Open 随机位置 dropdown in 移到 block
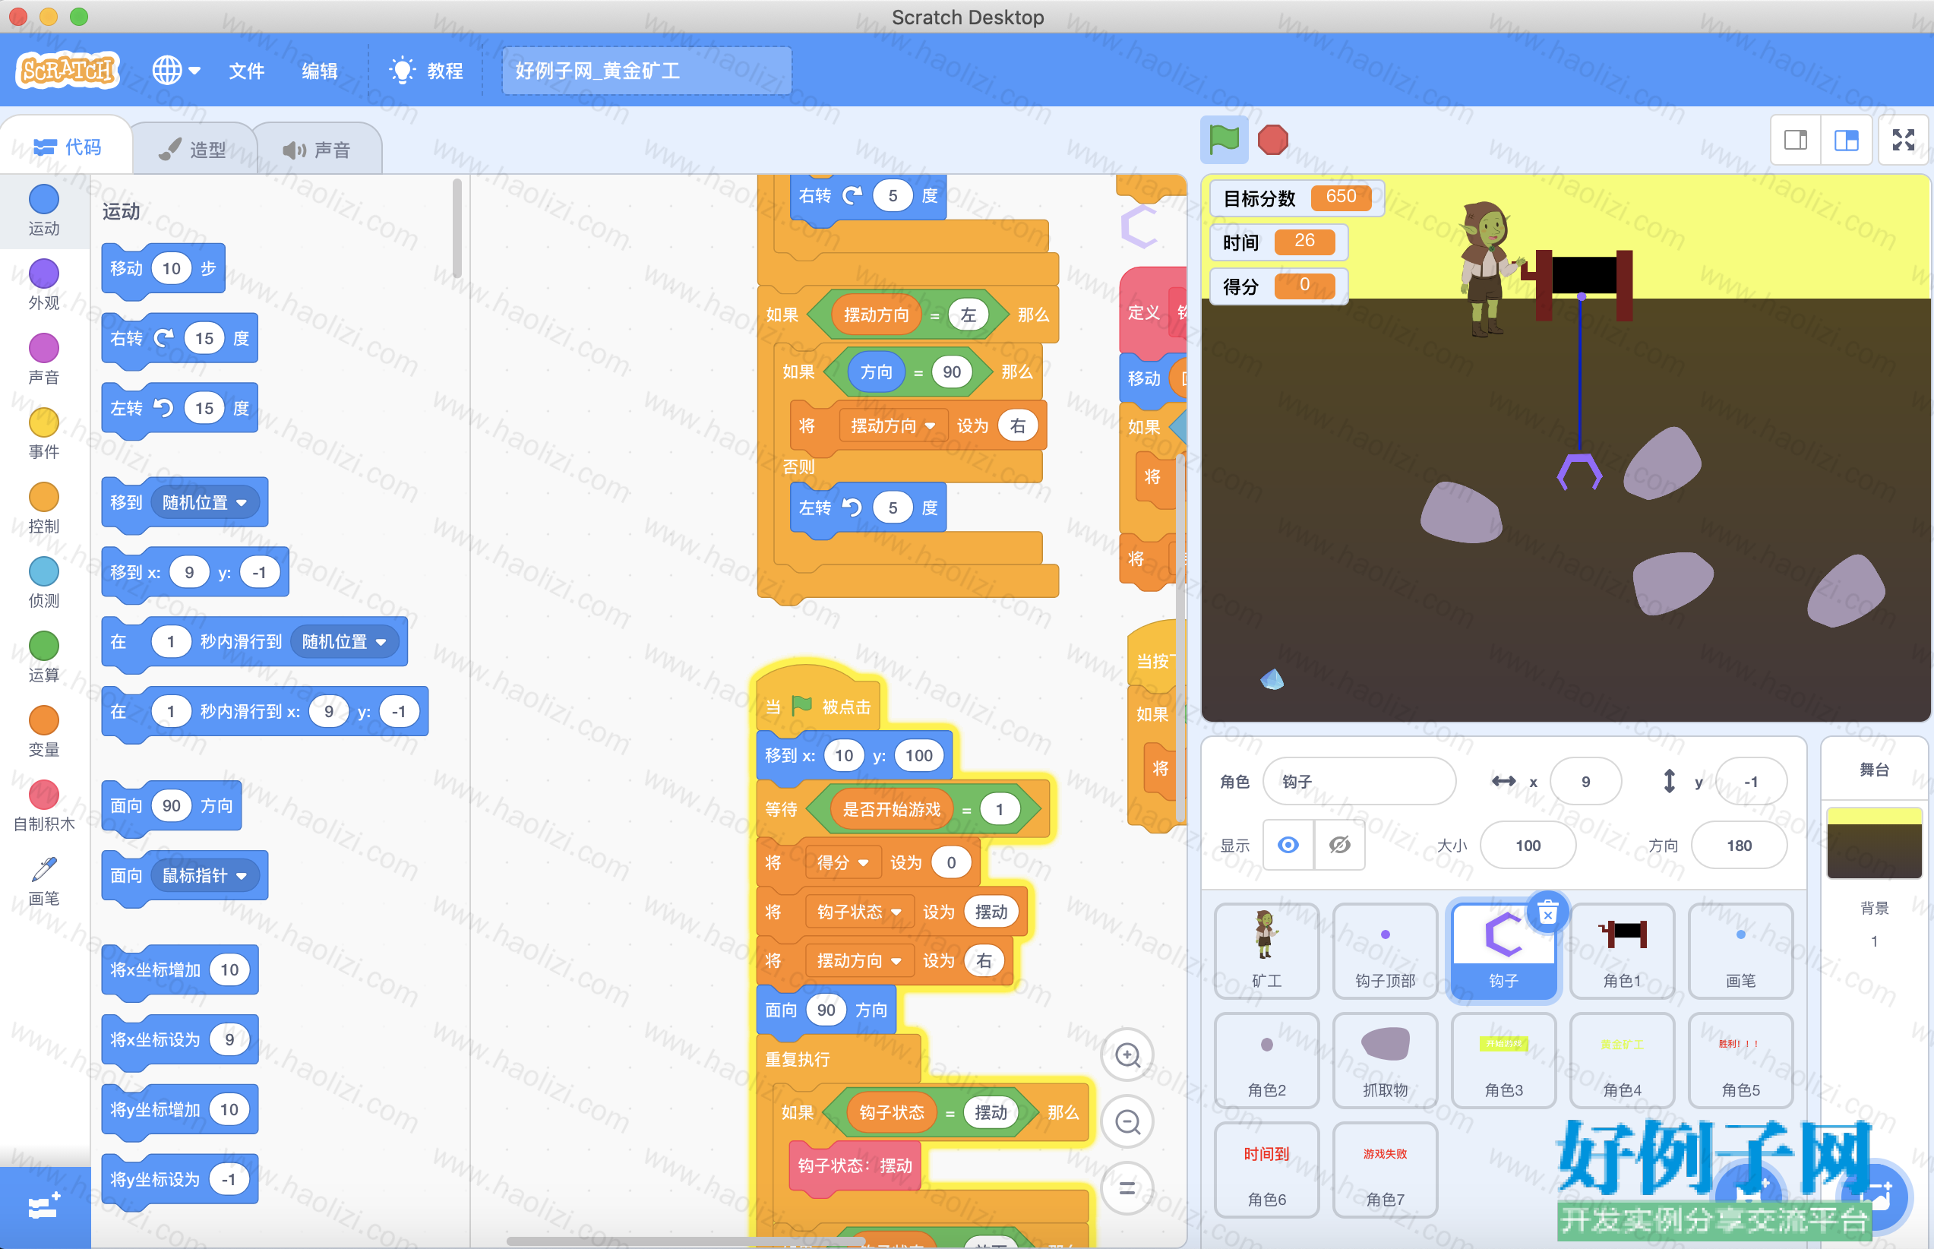Image resolution: width=1934 pixels, height=1249 pixels. pos(204,502)
